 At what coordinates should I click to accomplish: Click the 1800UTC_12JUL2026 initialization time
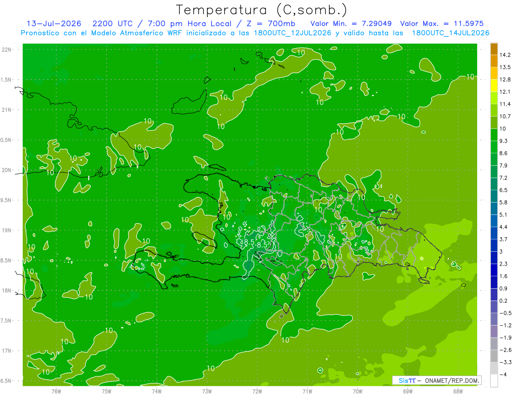pos(293,33)
